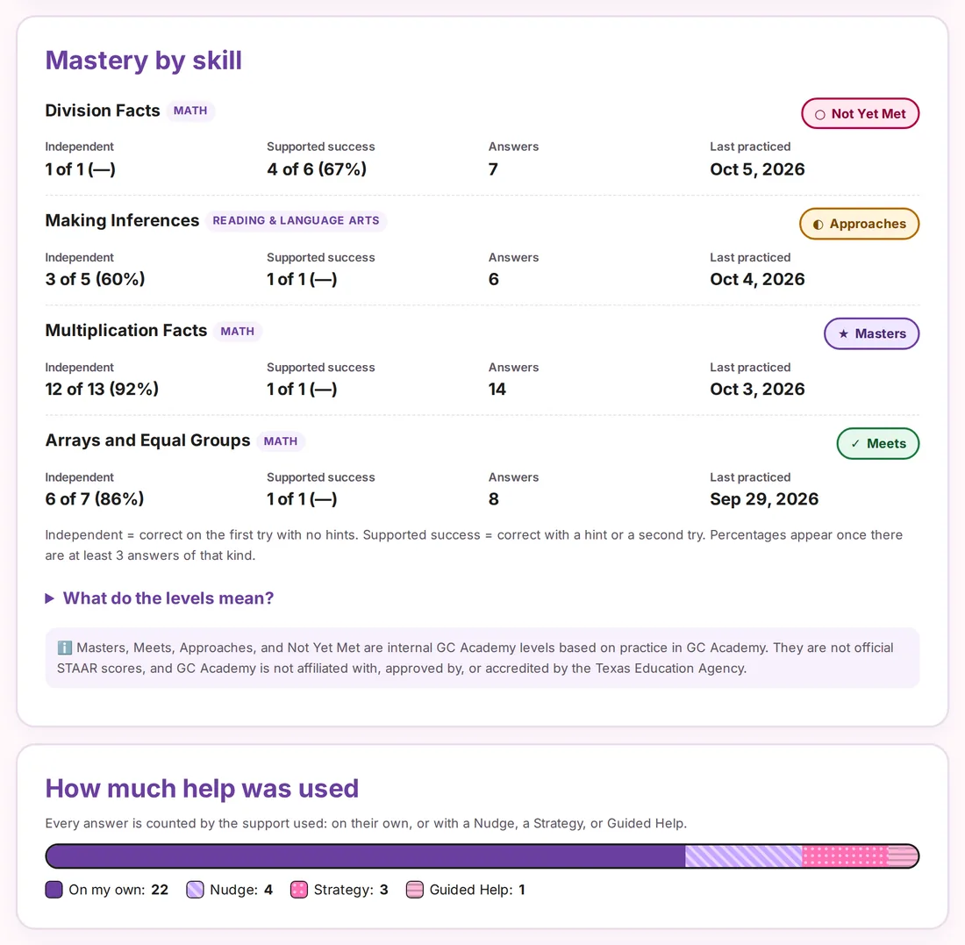
Task: Click the 'Making Inferences' skill title
Action: click(x=122, y=220)
